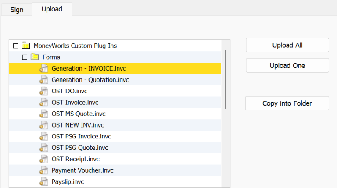The width and height of the screenshot is (337, 188).
Task: Switch to the Sign tab
Action: 17,10
